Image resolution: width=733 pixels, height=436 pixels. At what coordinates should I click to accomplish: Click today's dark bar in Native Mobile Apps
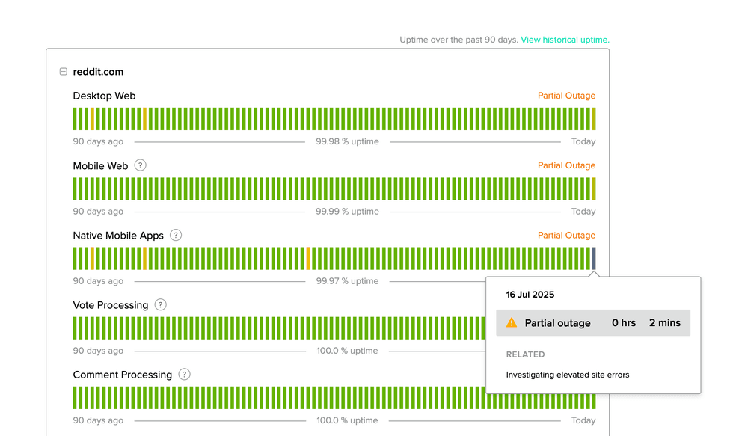click(594, 259)
